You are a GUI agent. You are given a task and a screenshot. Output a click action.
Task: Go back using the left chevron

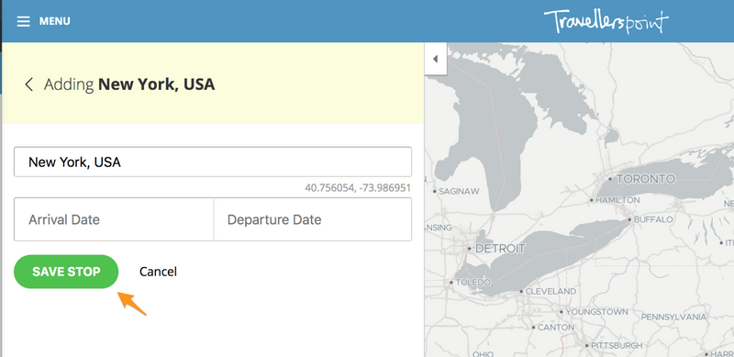point(29,84)
